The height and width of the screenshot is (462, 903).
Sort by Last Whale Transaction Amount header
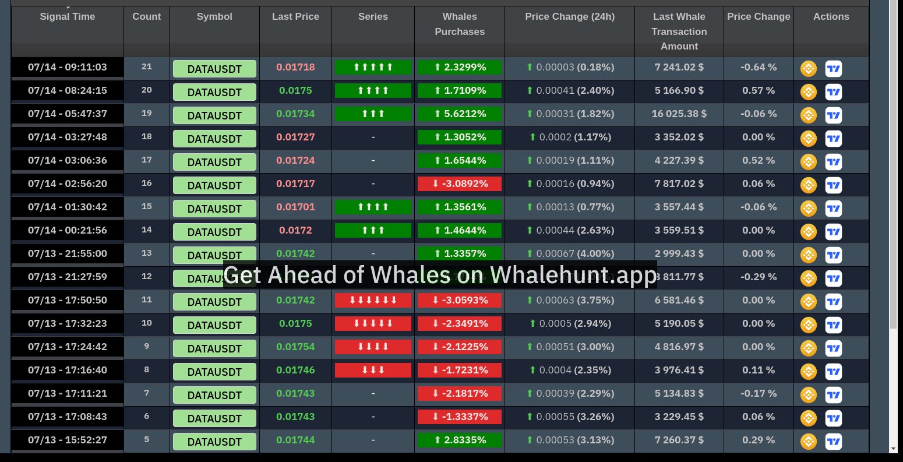coord(679,31)
